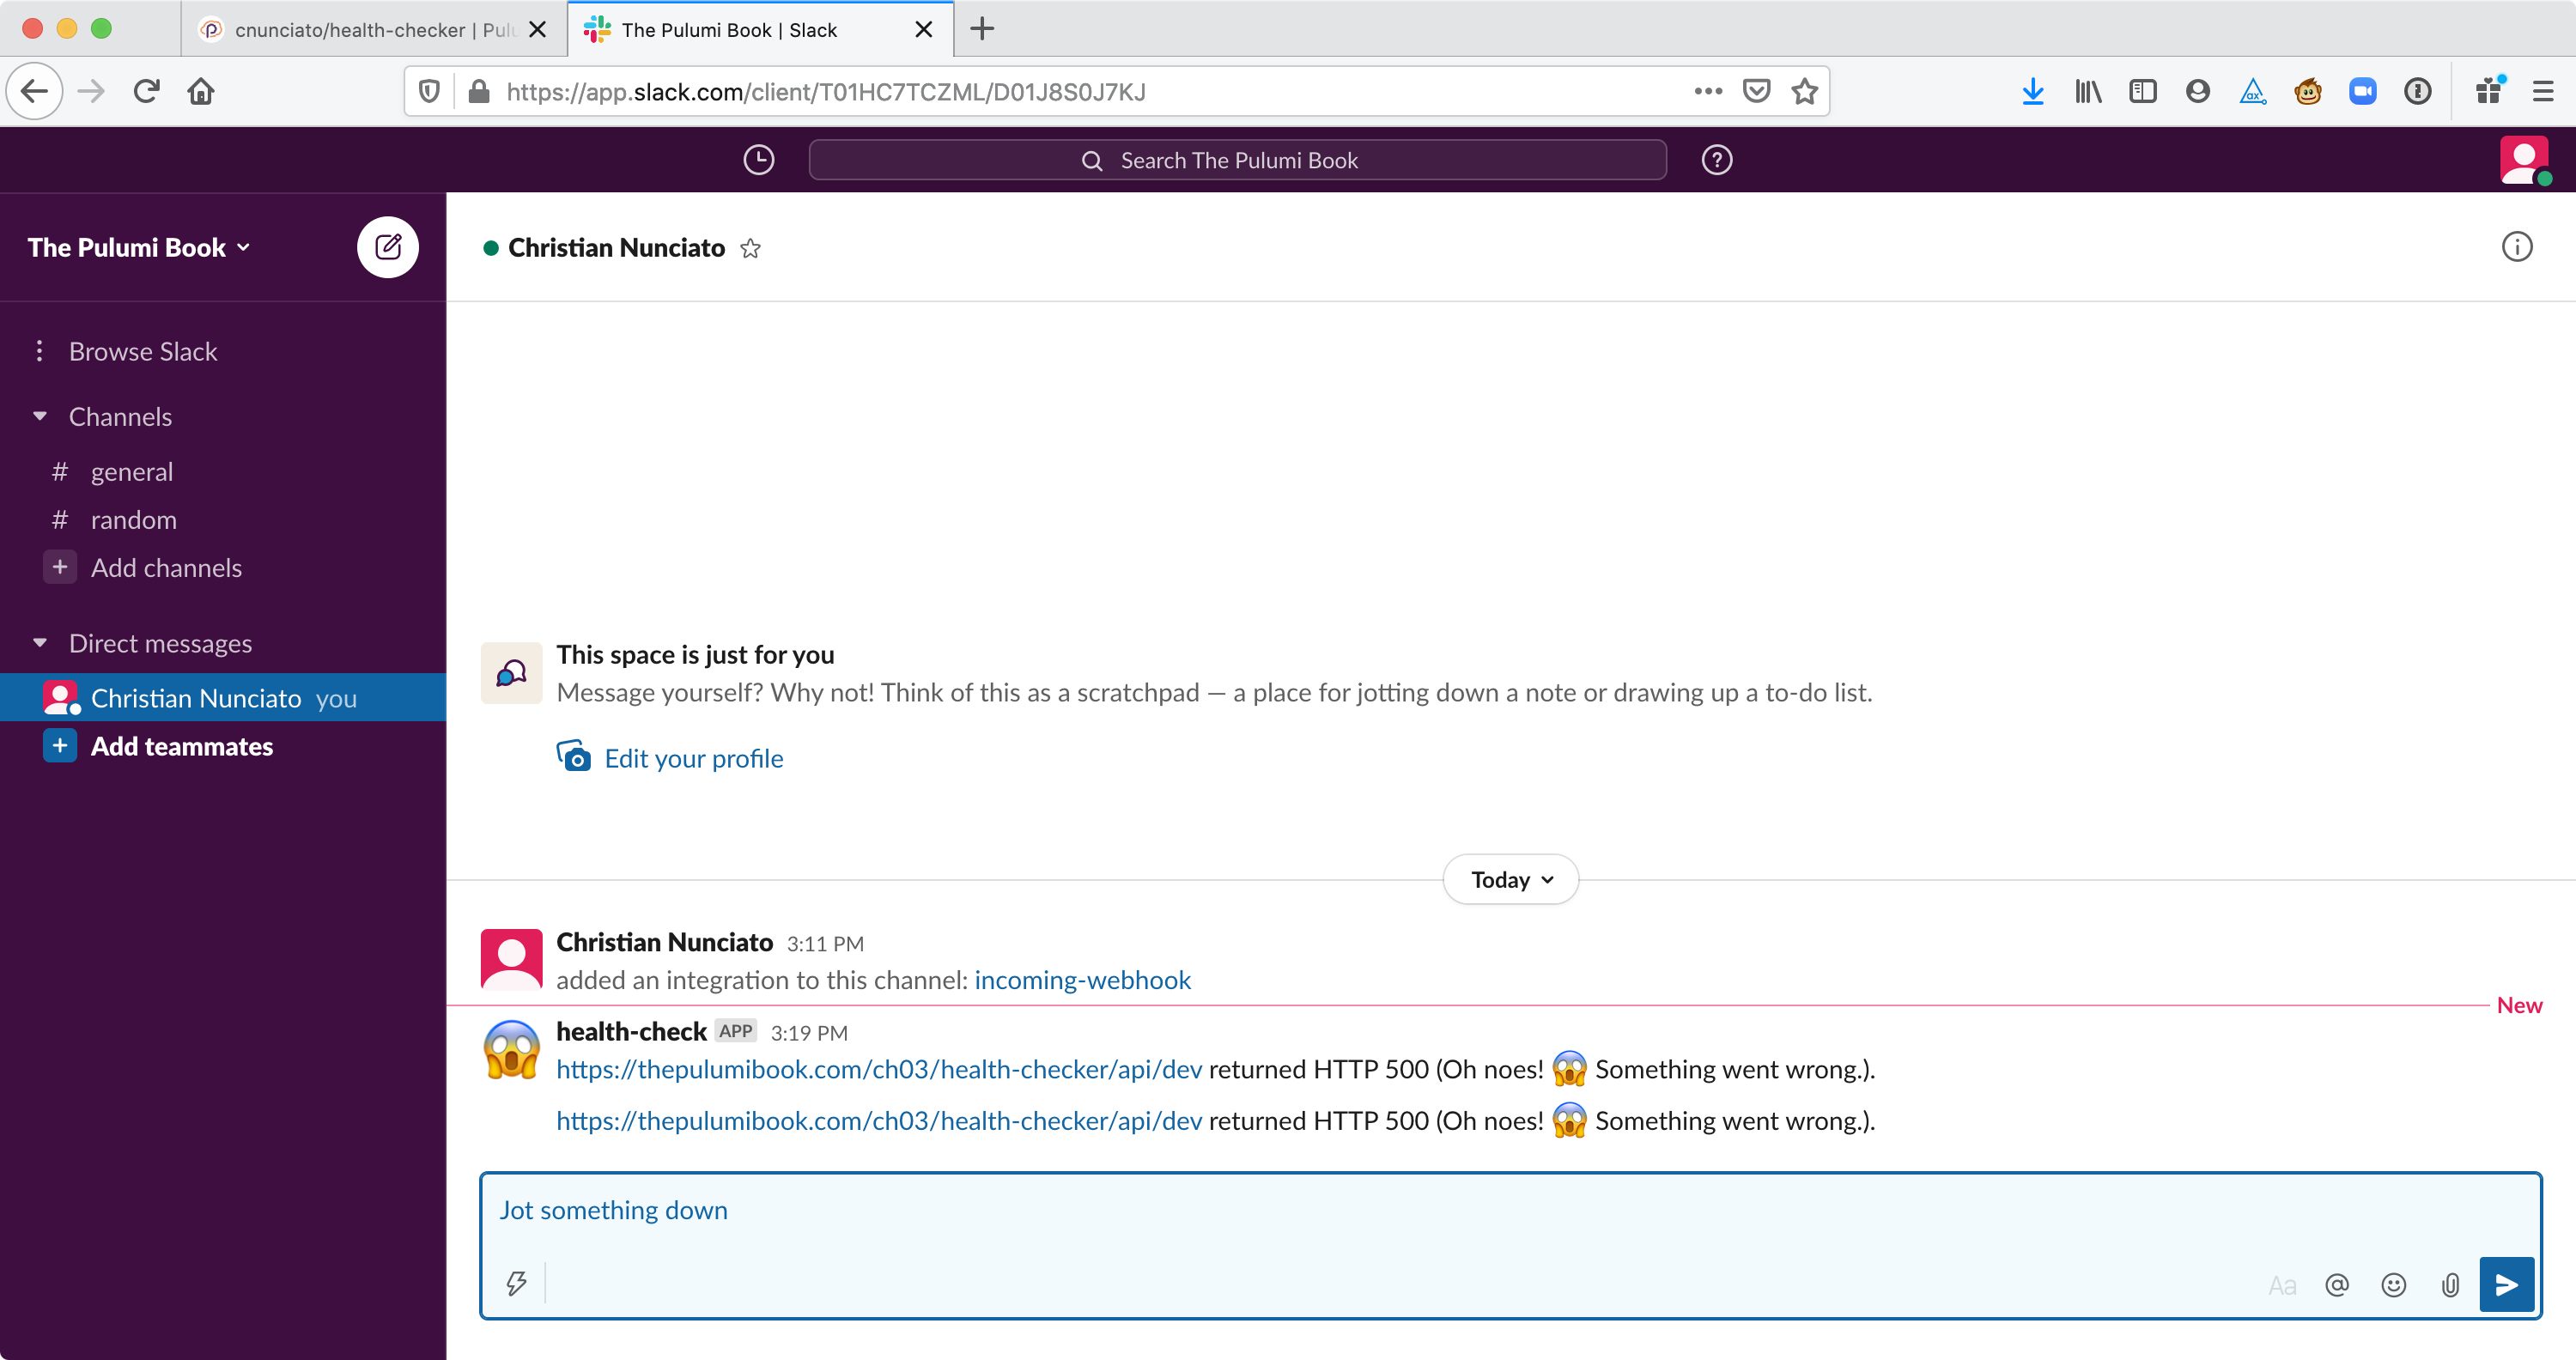Click Christian Nunciato pink message avatar

click(512, 958)
